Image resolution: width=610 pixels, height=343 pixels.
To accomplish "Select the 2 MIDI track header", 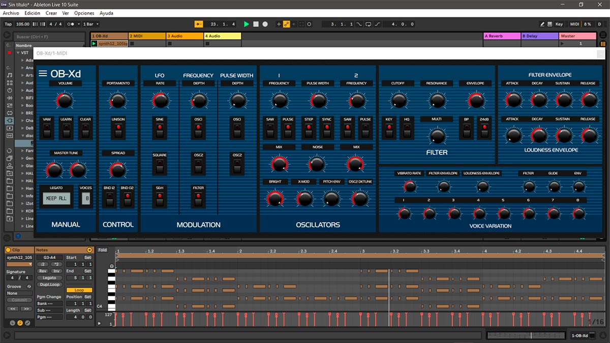I will coord(147,36).
